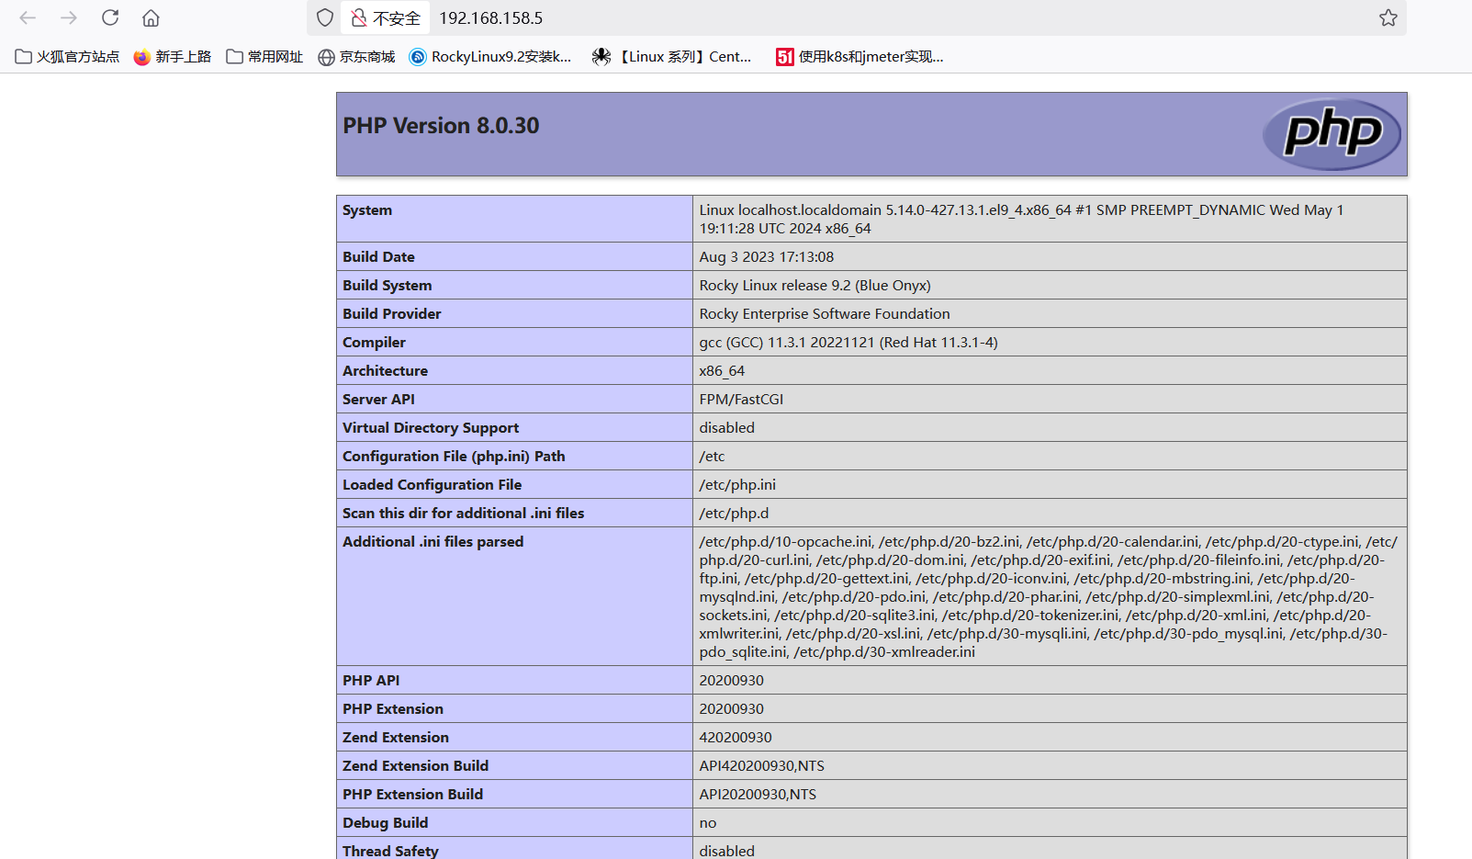Click the 不安全 security label
1472x859 pixels.
point(397,18)
